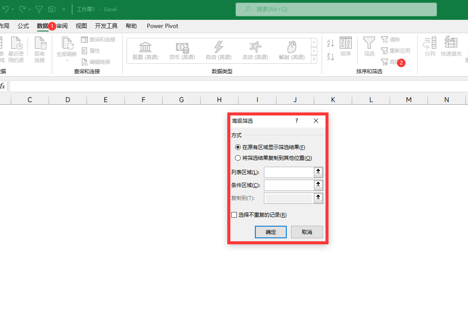
Task: Open the Sort (排序) dialog icon
Action: pos(346,43)
